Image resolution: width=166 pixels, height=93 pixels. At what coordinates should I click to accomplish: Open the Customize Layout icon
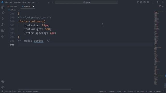click(148, 2)
